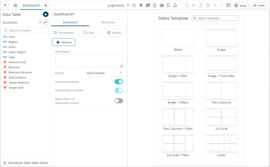
Task: Go to home via house icon
Action: [x=16, y=5]
